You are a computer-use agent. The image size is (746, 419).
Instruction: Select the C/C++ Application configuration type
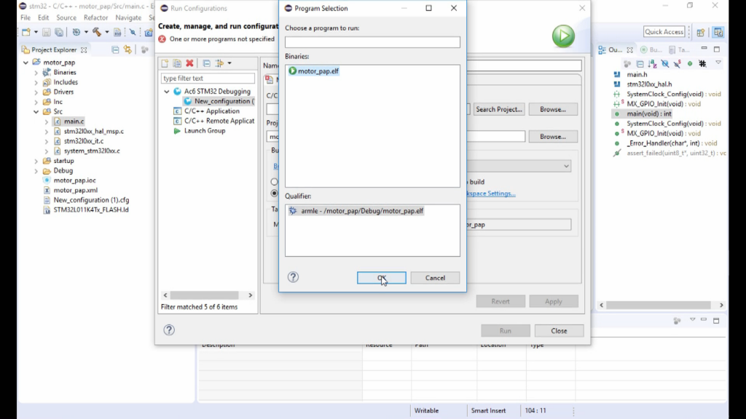(x=211, y=111)
